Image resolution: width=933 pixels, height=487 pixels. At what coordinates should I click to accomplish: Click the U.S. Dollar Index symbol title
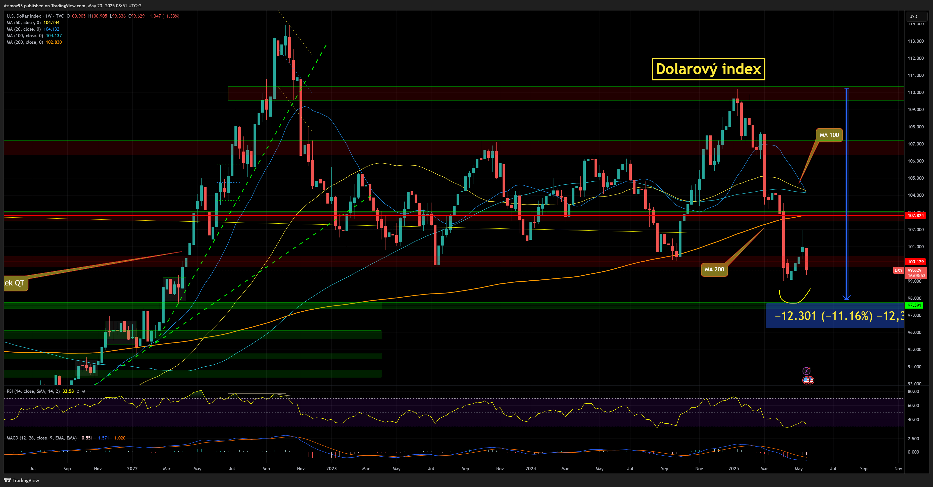point(24,16)
